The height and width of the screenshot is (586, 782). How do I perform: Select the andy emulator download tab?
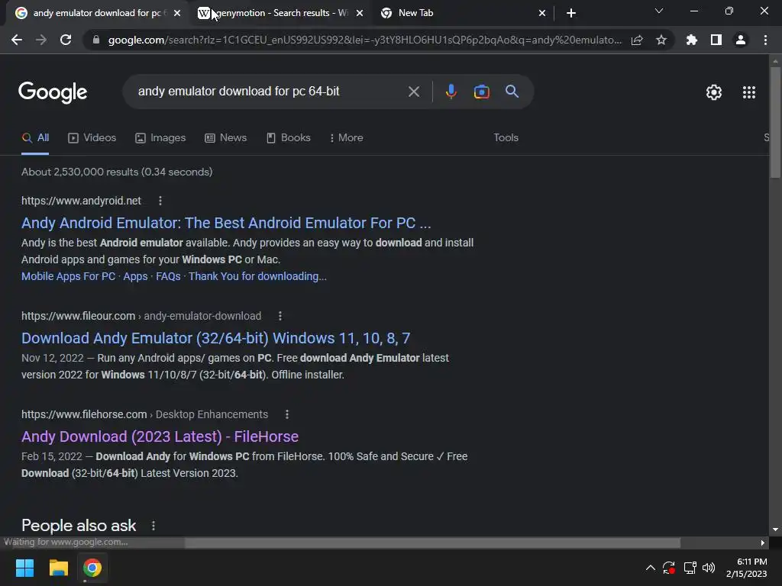point(97,13)
